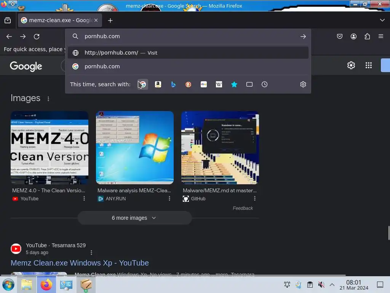The image size is (390, 293).
Task: Open Firefox account menu
Action: (x=353, y=36)
